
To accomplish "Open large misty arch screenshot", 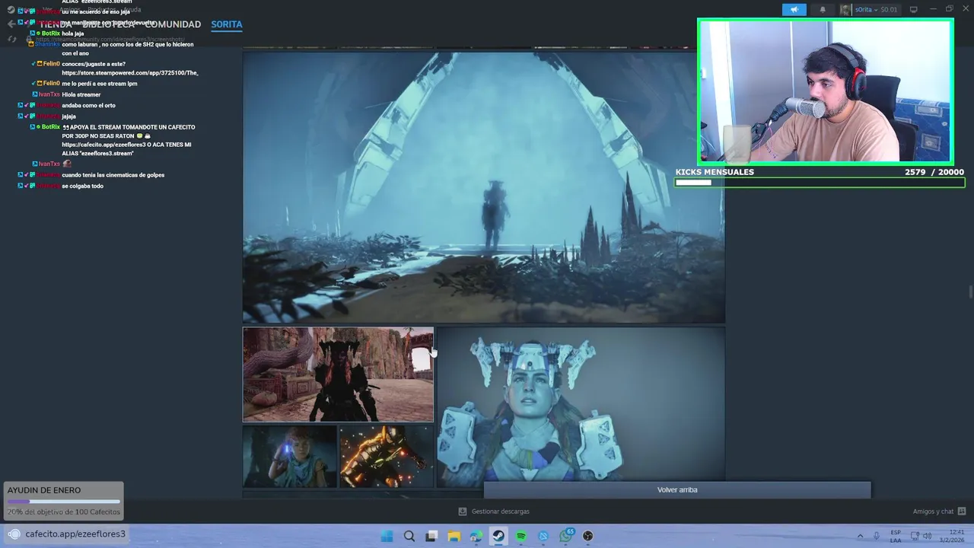I will (483, 187).
